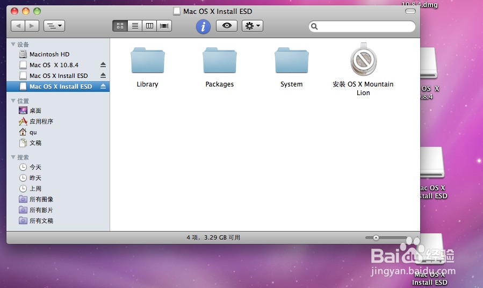Select the 安装 OS X Mountain Lion app icon
Screen dimensions: 483x288
pos(364,60)
